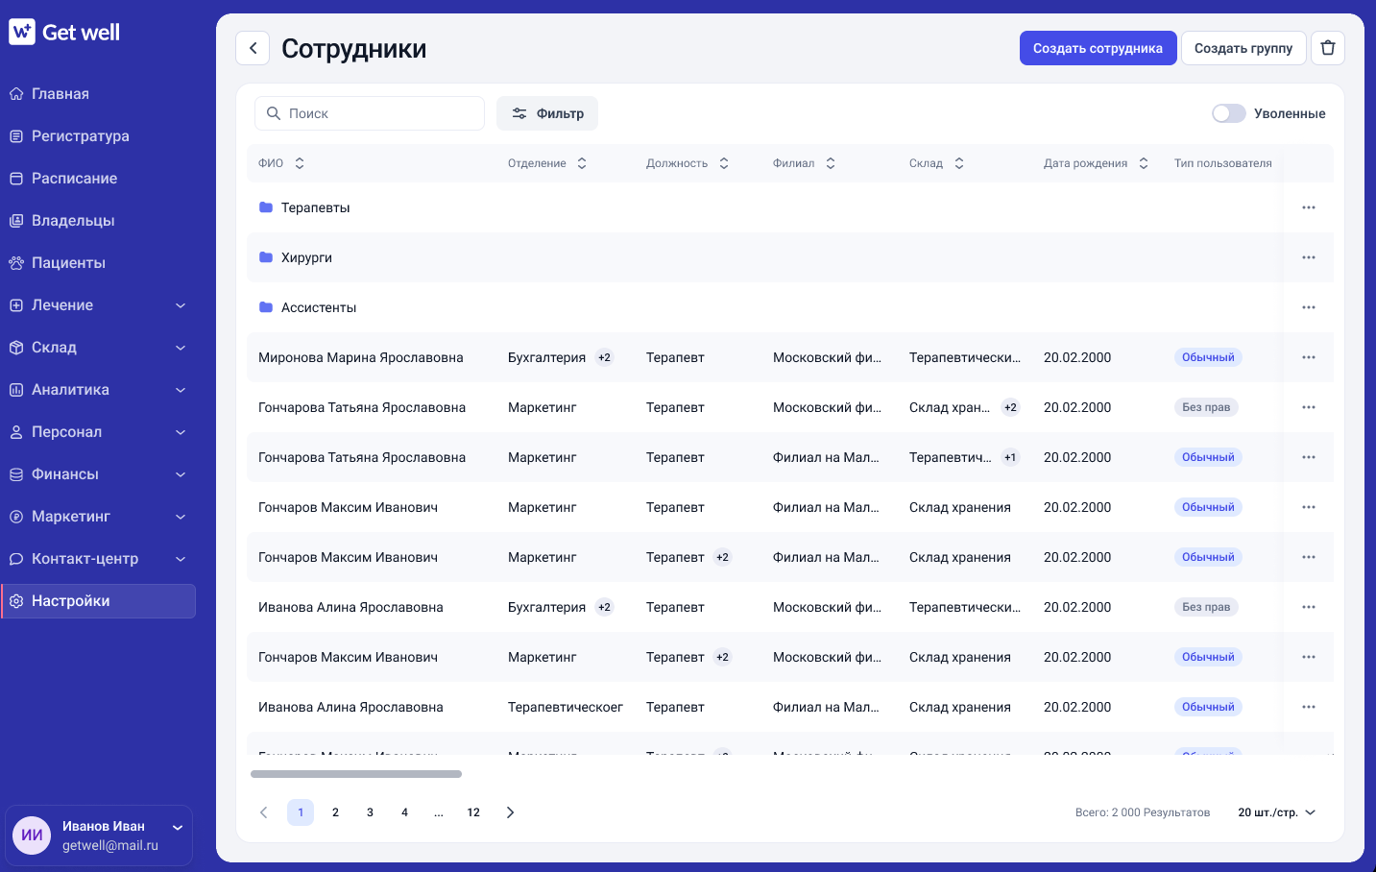This screenshot has height=872, width=1376.
Task: Open the 20 шт./стр. page size dropdown
Action: pyautogui.click(x=1276, y=812)
